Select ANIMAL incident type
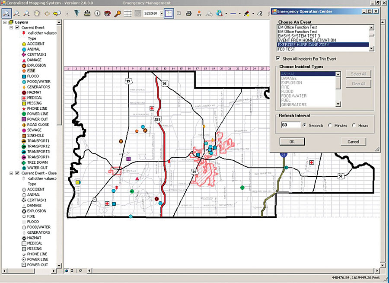This screenshot has height=283, width=389. click(x=308, y=74)
